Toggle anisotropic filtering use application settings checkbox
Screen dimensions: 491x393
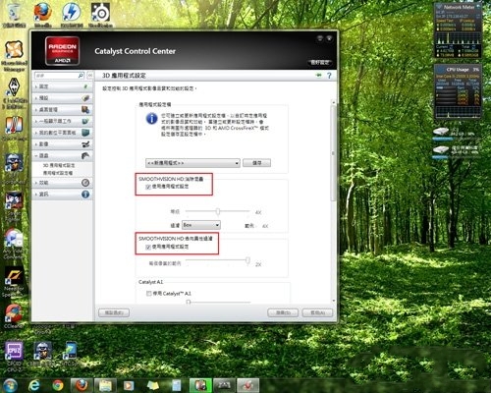click(148, 247)
